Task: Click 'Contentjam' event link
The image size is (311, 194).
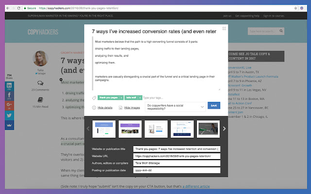Action: pos(235,112)
